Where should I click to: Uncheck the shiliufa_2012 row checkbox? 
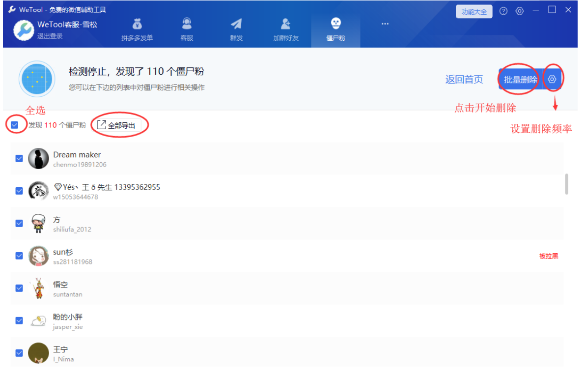19,223
